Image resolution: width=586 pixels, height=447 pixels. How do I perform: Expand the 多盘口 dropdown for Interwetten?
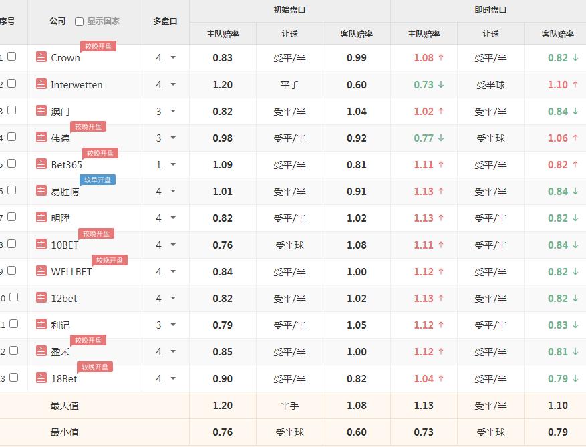(x=173, y=84)
